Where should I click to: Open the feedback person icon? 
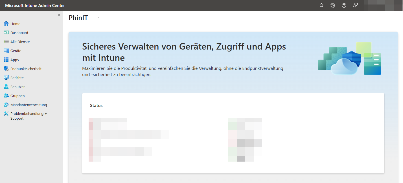pos(355,5)
